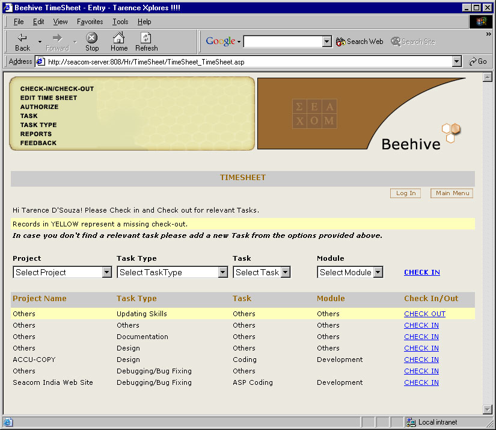Viewport: 496px width, 430px height.
Task: Open the View menu
Action: click(60, 22)
